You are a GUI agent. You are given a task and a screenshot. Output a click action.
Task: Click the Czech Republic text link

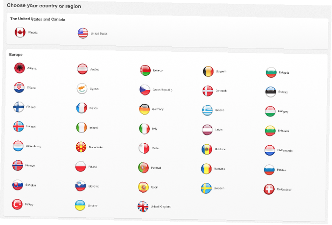click(162, 90)
